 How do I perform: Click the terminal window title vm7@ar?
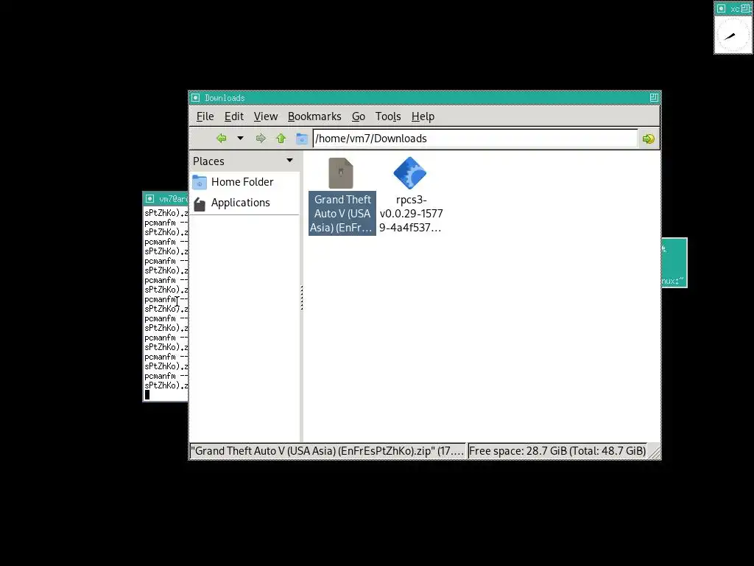tap(173, 199)
